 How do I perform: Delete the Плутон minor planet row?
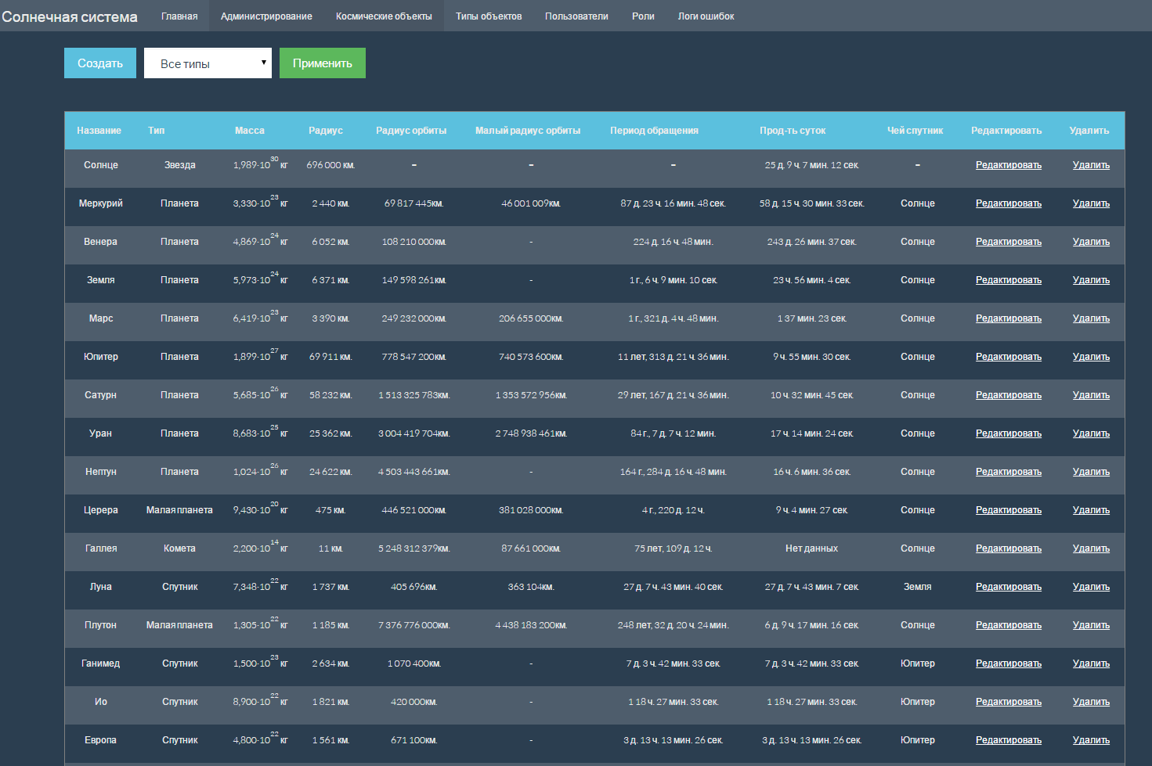pyautogui.click(x=1091, y=625)
